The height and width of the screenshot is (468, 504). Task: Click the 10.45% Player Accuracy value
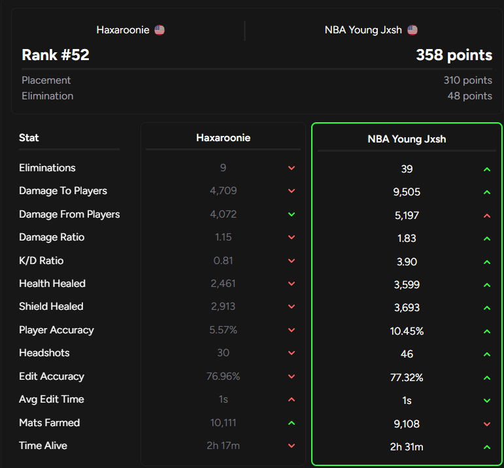(407, 331)
